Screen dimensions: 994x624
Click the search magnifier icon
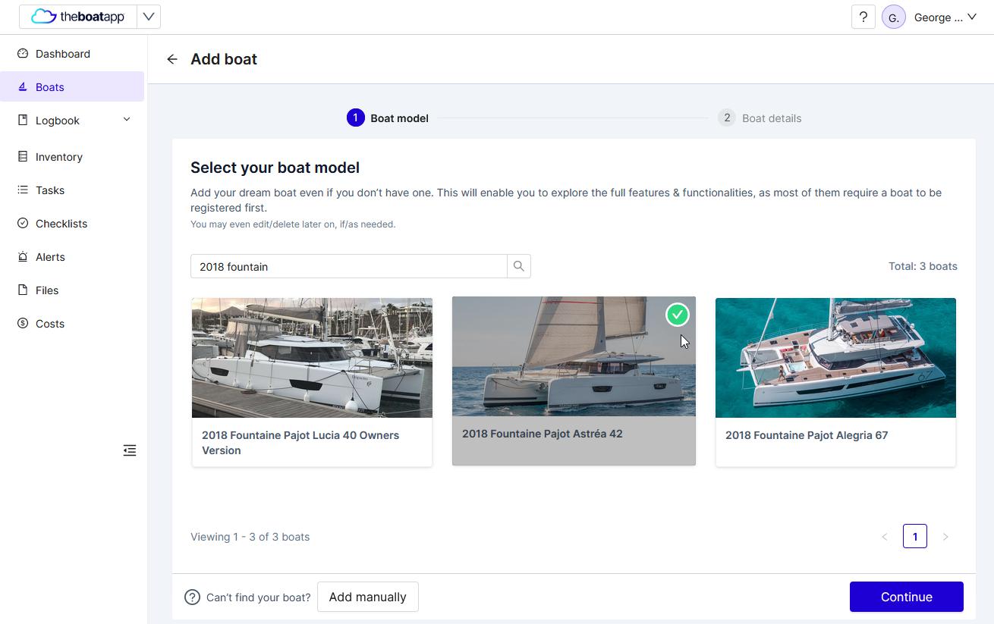[x=519, y=266]
